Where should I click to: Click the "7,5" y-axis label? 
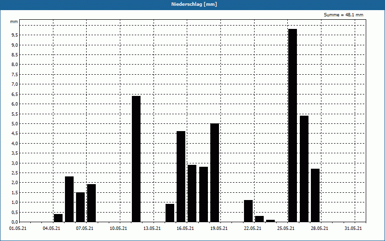click(15, 75)
